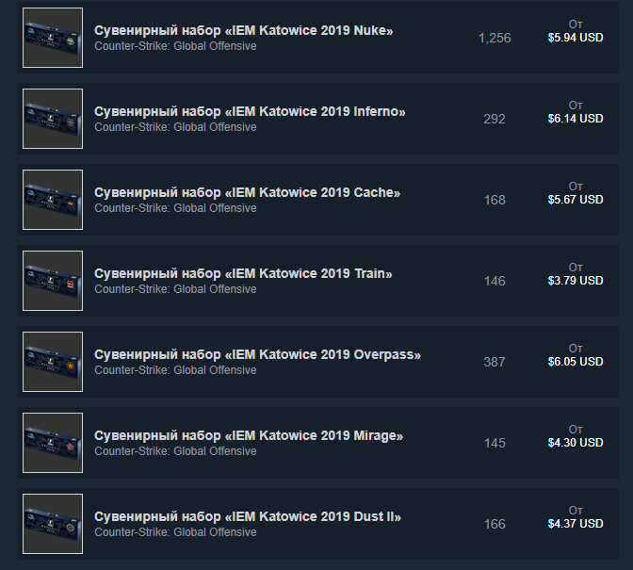The width and height of the screenshot is (633, 570).
Task: Open the Dust II souvenir package thumbnail
Action: (53, 524)
